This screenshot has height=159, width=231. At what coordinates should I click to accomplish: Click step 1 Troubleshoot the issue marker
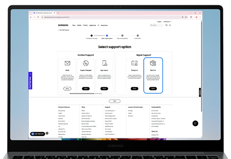click(92, 36)
